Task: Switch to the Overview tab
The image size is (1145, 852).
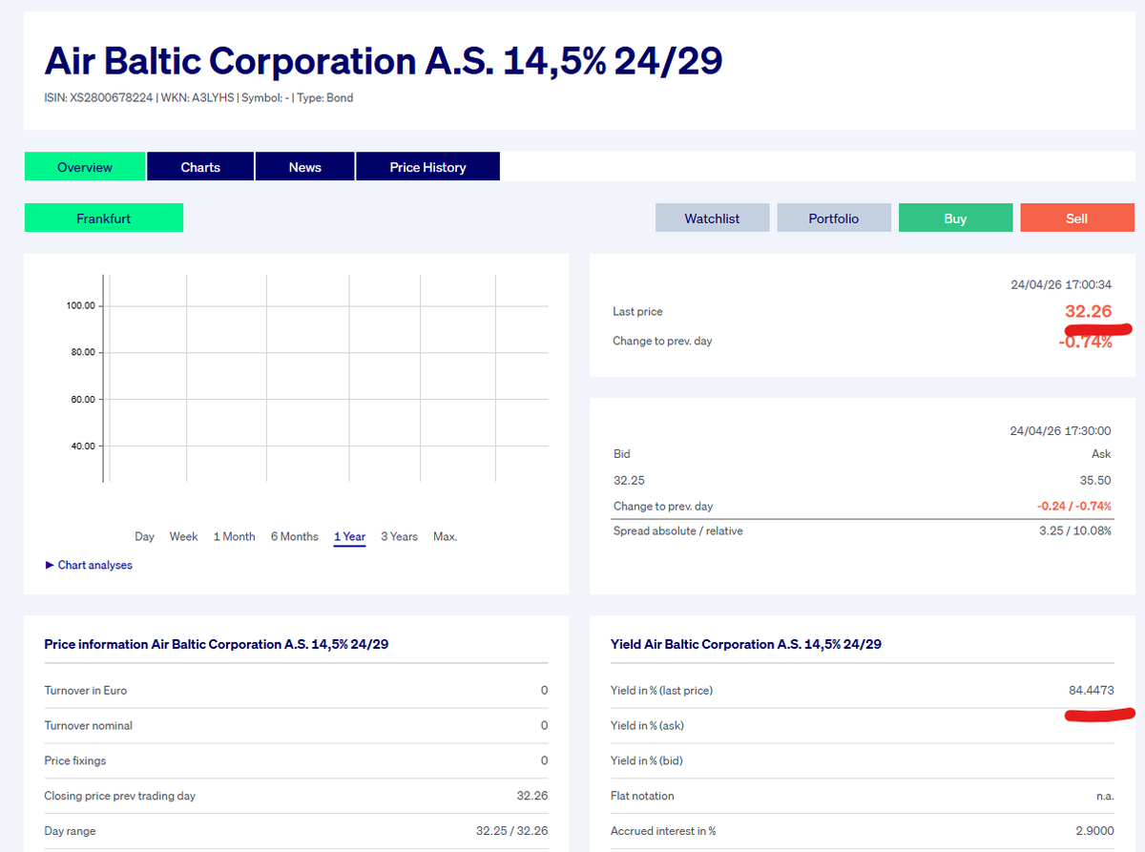Action: tap(85, 167)
